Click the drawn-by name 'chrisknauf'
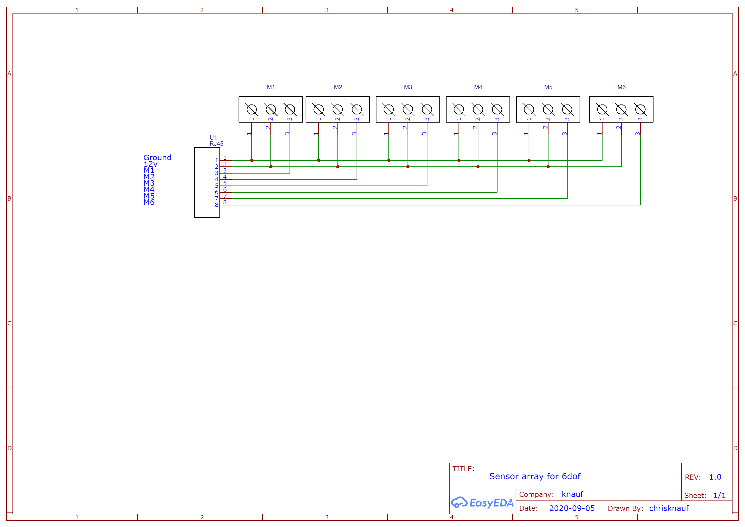 pos(669,508)
